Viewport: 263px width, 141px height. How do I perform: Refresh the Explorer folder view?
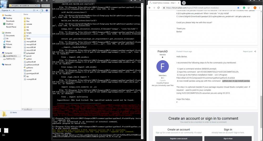39,6
